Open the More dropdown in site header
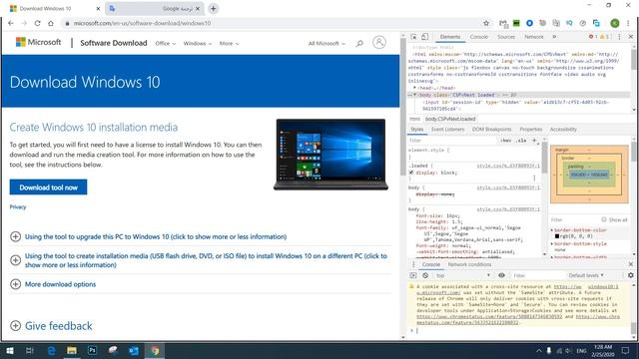The image size is (639, 359). point(229,43)
